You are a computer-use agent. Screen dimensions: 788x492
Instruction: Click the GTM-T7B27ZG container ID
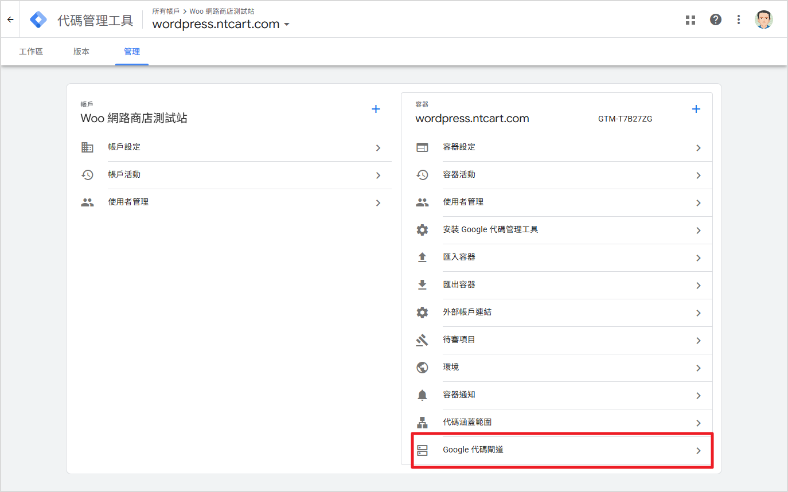click(x=625, y=119)
